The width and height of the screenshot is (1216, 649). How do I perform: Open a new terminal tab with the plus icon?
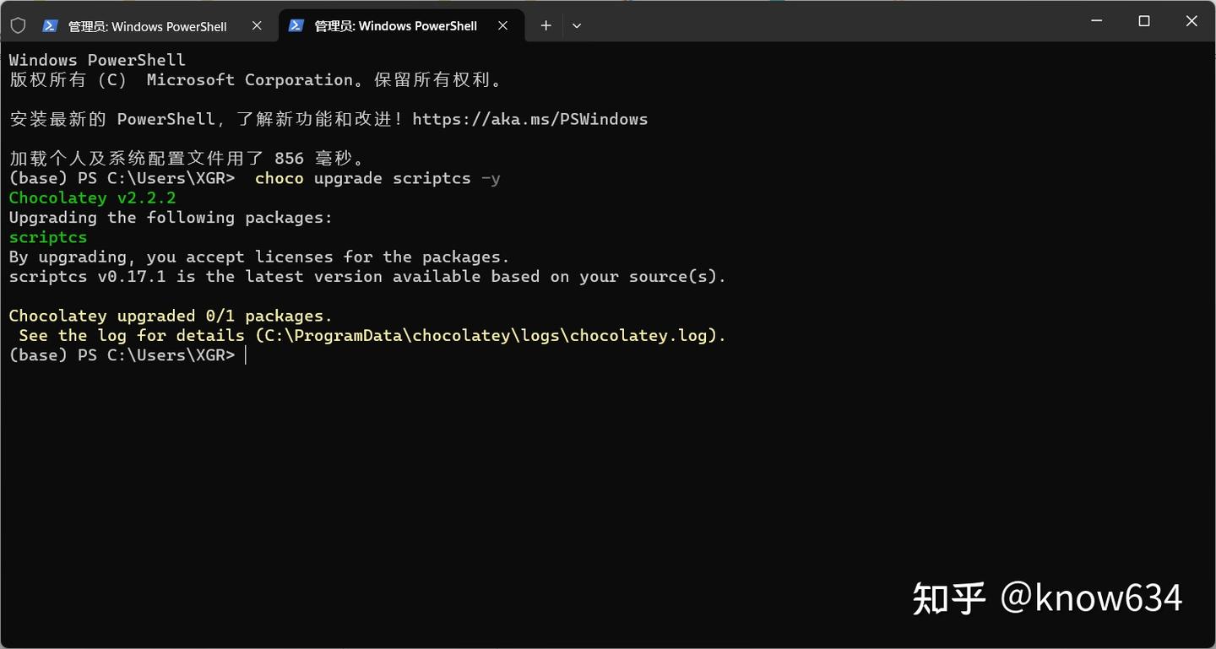546,25
